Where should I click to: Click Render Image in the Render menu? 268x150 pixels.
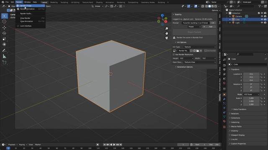pyautogui.click(x=31, y=6)
